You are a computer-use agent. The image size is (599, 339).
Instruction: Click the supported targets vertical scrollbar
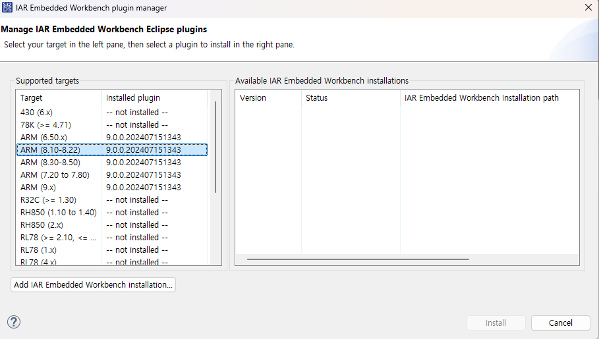tap(215, 147)
